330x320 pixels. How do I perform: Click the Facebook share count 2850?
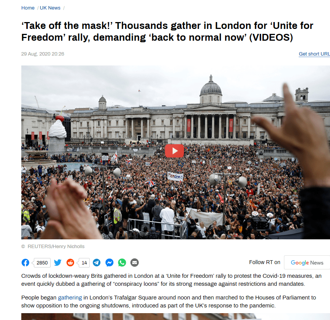tap(42, 263)
